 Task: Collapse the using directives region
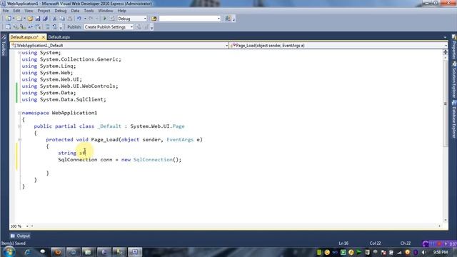[19, 52]
